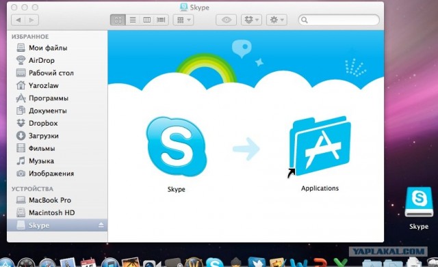Go forward in Finder history
Viewport: 438px width, 267px height.
coord(31,20)
